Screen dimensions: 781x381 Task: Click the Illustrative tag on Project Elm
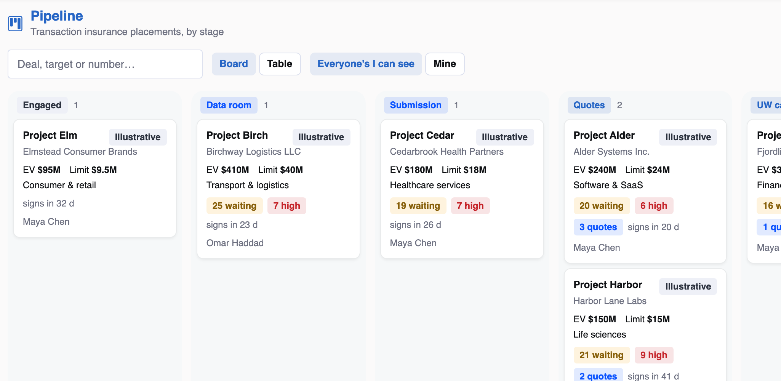138,137
